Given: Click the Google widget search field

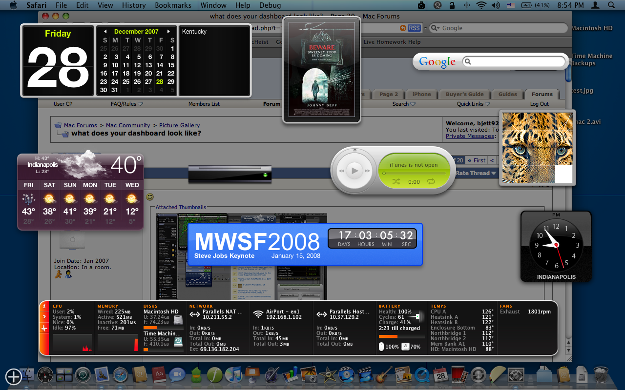Looking at the screenshot, I should click(515, 61).
